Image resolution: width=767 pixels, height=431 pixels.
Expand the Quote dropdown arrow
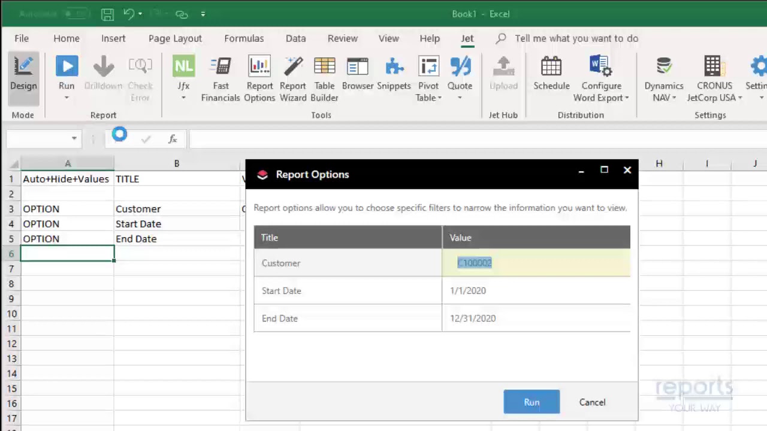[460, 98]
